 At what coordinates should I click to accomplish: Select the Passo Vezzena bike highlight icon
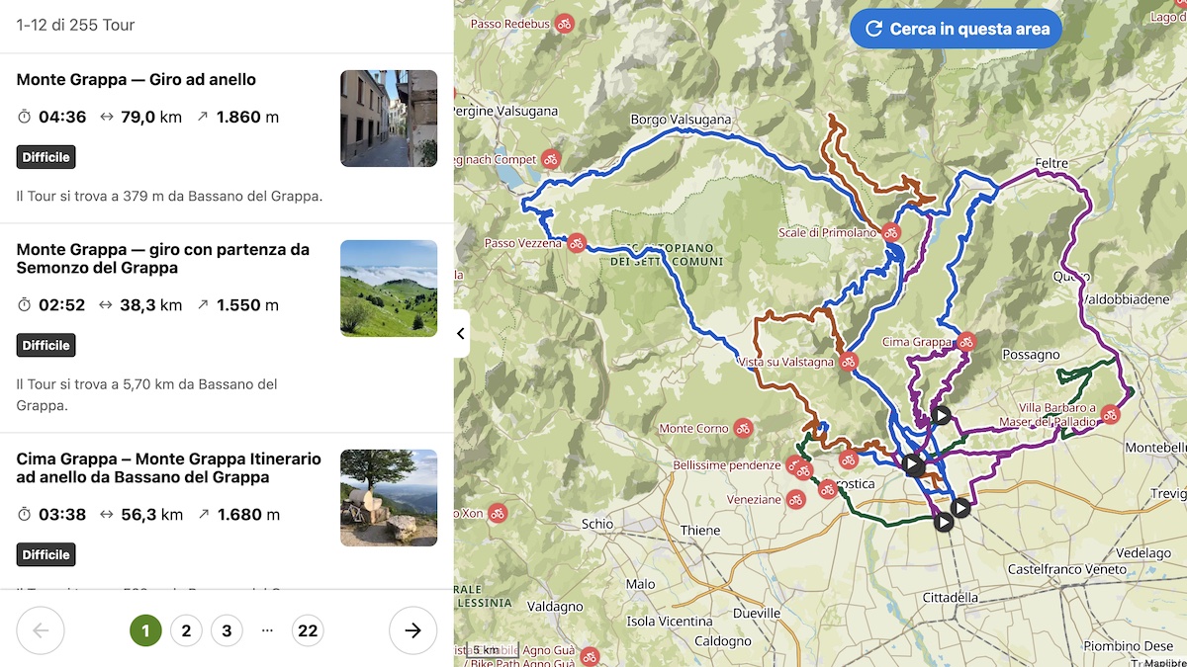click(x=577, y=243)
